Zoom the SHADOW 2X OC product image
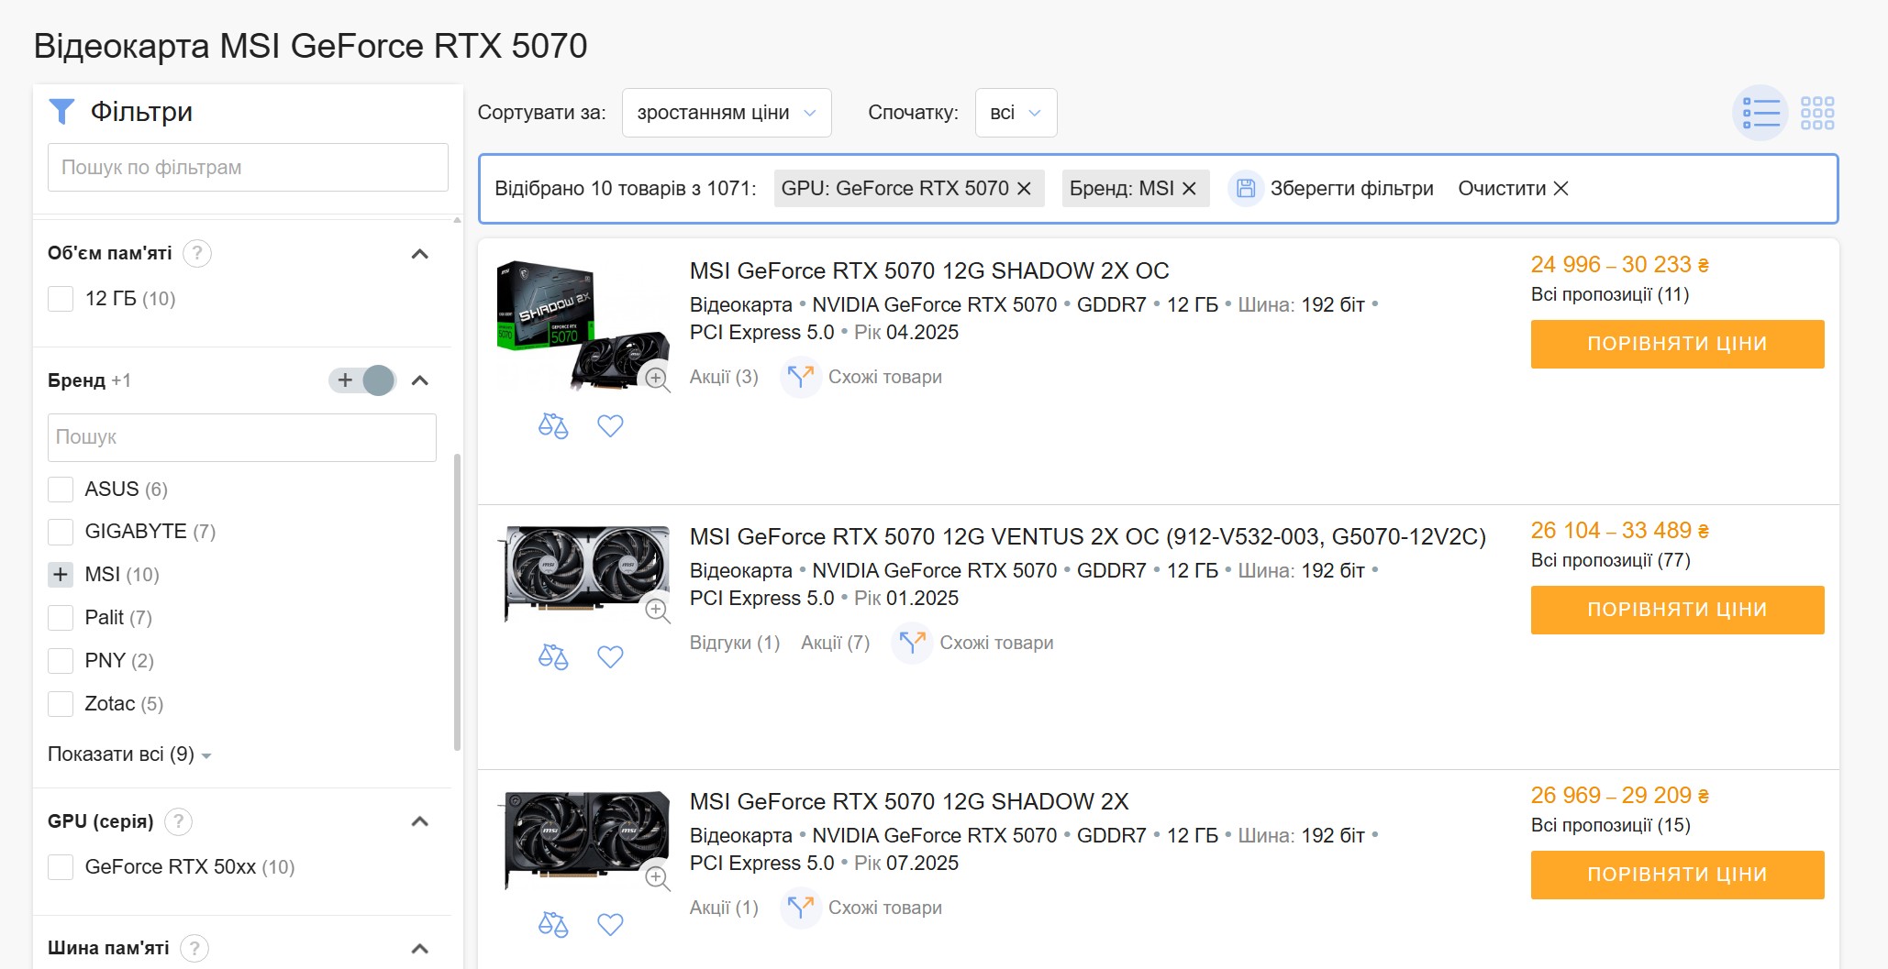The width and height of the screenshot is (1888, 969). tap(656, 378)
